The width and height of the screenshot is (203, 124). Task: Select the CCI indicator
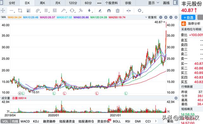148,121
